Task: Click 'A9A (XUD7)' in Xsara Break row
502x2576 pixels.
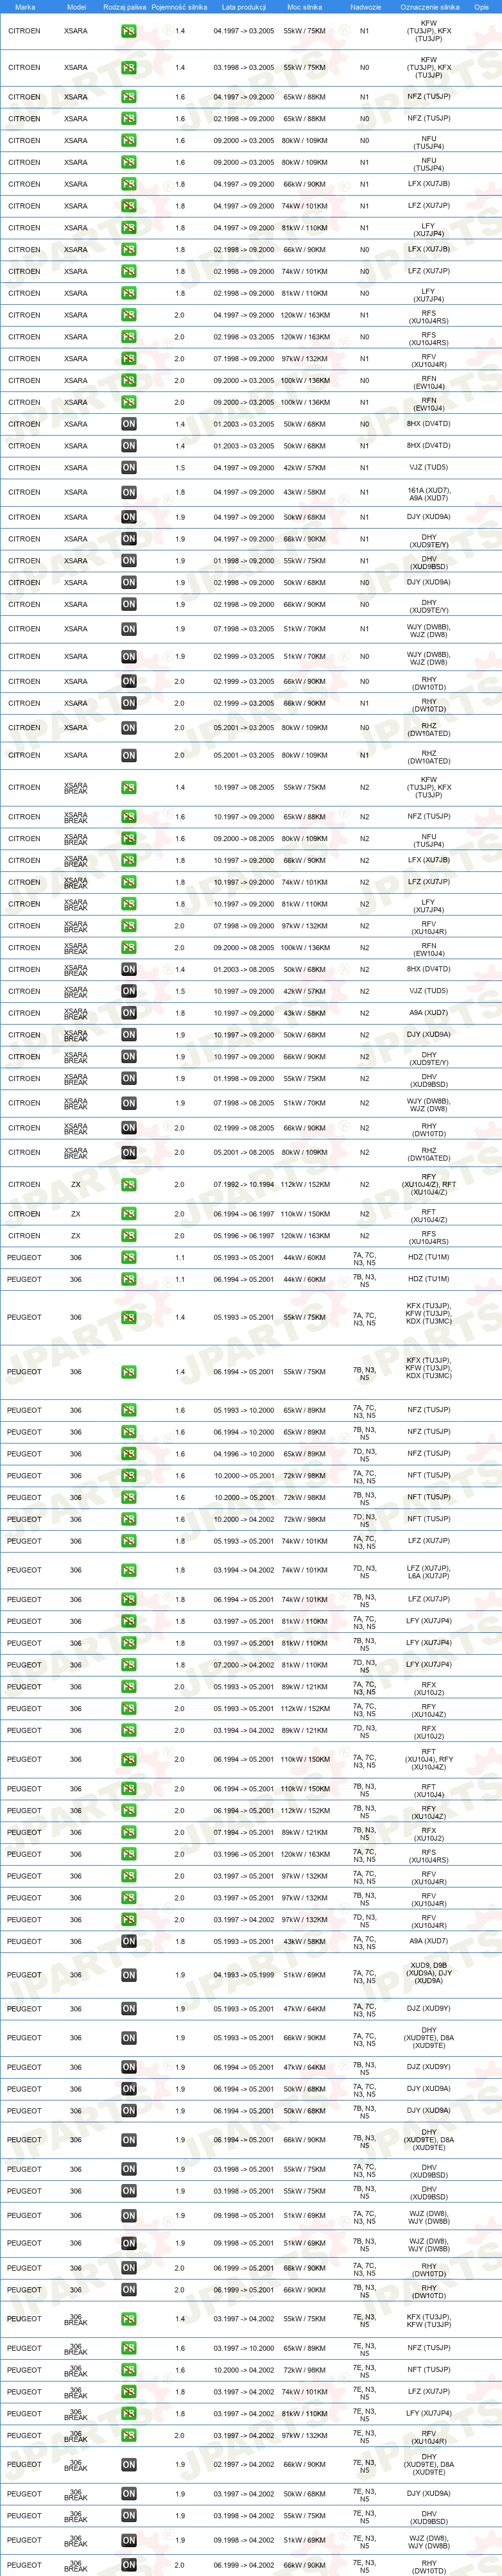Action: coord(429,1013)
